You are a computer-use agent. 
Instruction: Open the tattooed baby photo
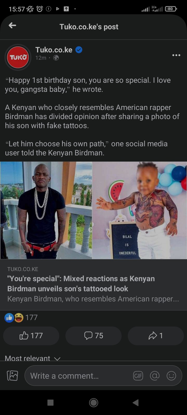[140, 210]
